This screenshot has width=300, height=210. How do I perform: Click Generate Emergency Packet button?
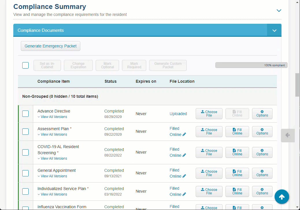coord(51,46)
